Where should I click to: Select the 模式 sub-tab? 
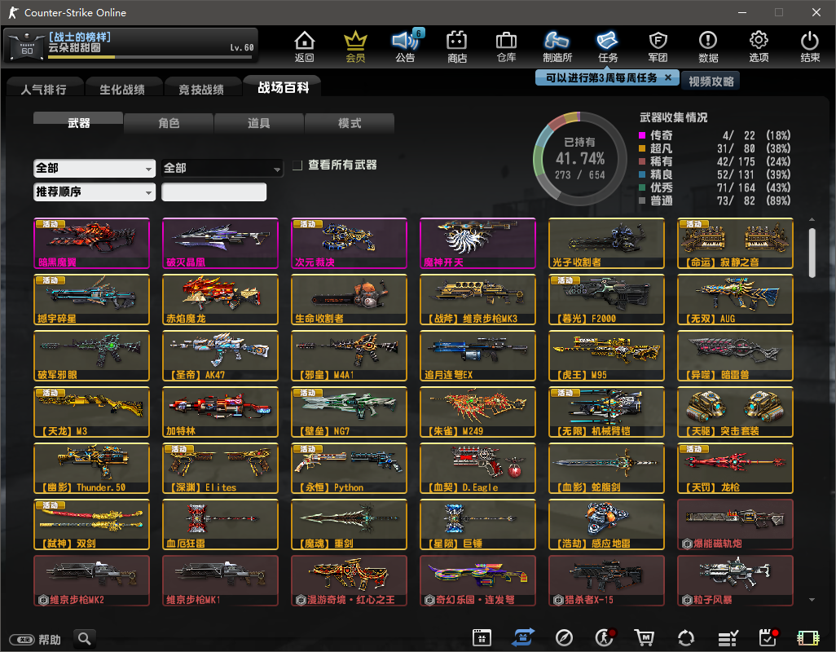coord(350,123)
